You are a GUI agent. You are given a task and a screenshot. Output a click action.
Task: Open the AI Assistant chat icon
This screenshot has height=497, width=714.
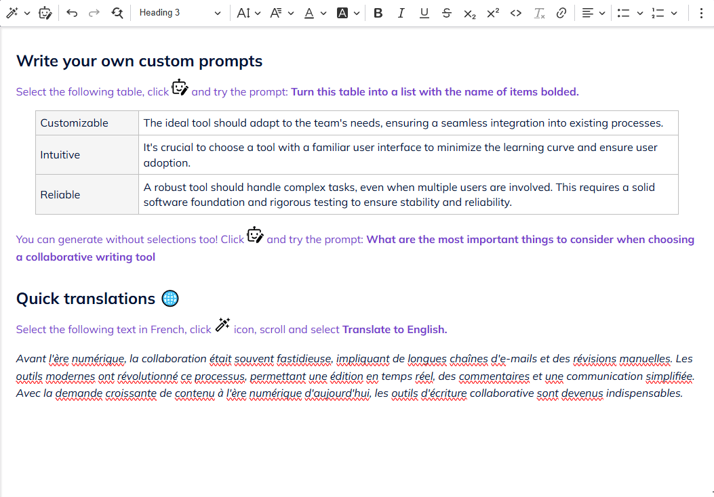[45, 13]
